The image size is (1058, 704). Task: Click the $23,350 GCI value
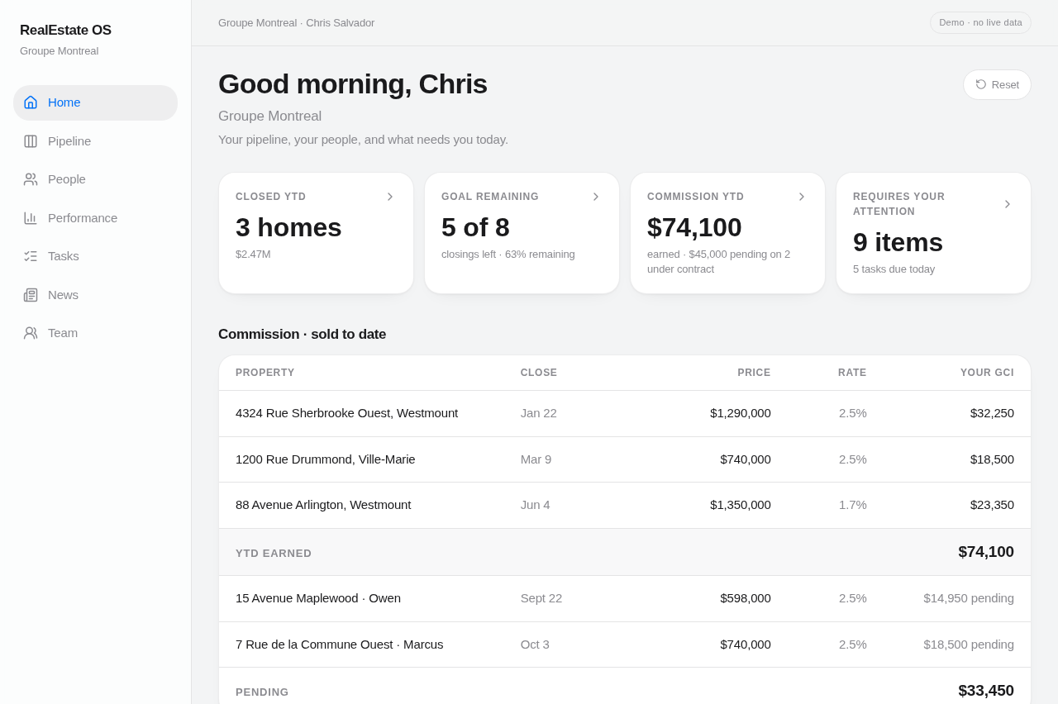(x=992, y=505)
